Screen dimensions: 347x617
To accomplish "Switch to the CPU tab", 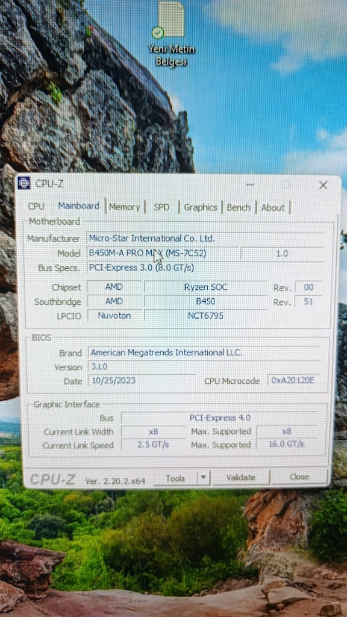I will click(x=36, y=206).
